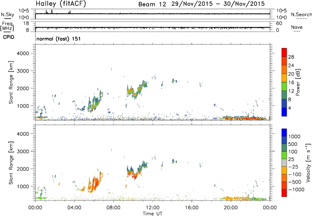Click the 'CPID' row label
Image resolution: width=312 pixels, height=216 pixels.
pyautogui.click(x=9, y=37)
